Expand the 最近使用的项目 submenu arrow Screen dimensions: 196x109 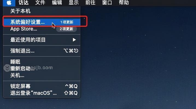(74, 40)
